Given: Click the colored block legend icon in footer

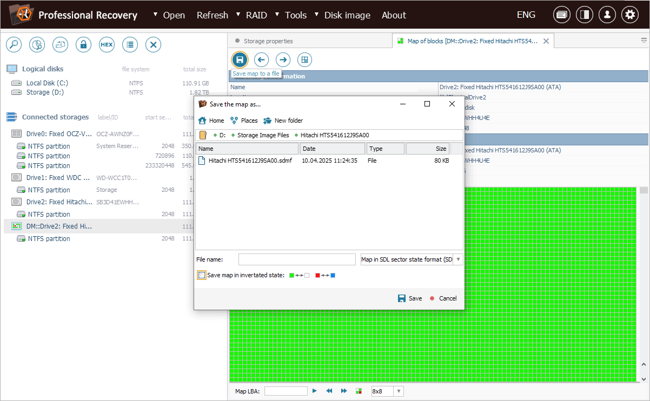Looking at the screenshot, I should [x=358, y=391].
